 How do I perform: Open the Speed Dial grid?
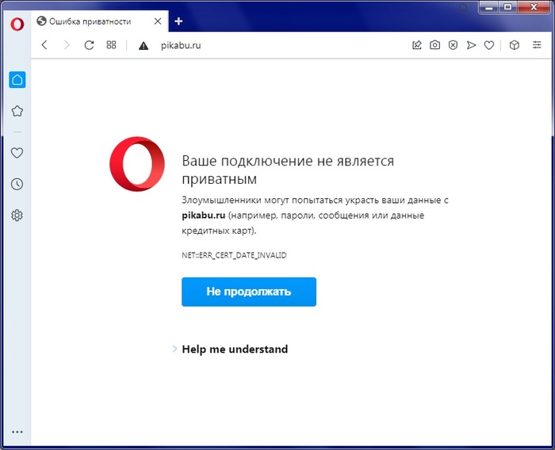(111, 45)
